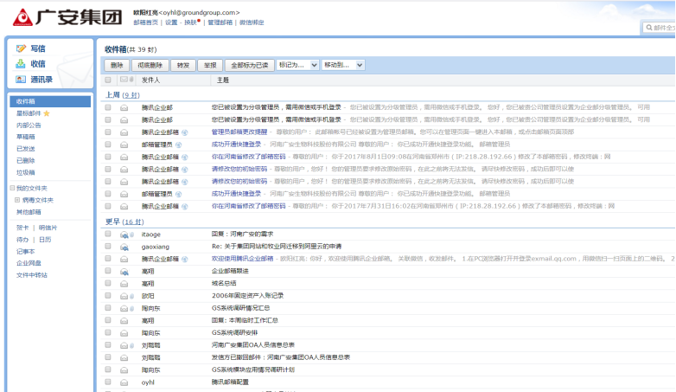Tick the checkbox for 管理员邮箱更改提醒 mail

108,132
